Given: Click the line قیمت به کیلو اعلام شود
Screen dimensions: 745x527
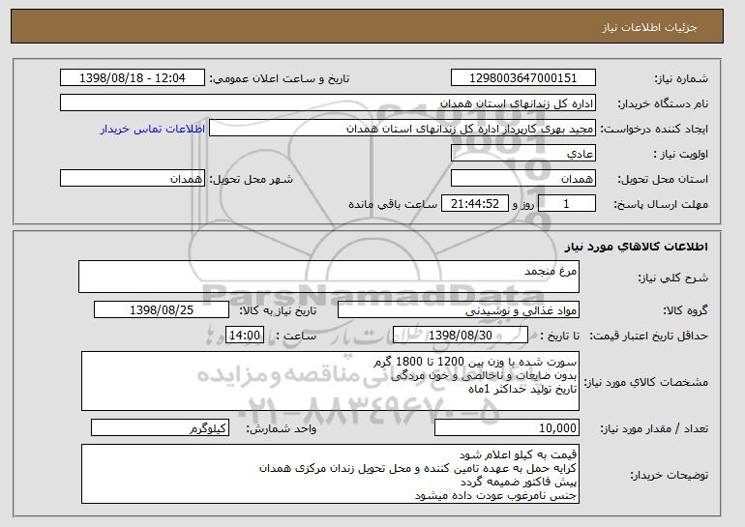Looking at the screenshot, I should (518, 454).
